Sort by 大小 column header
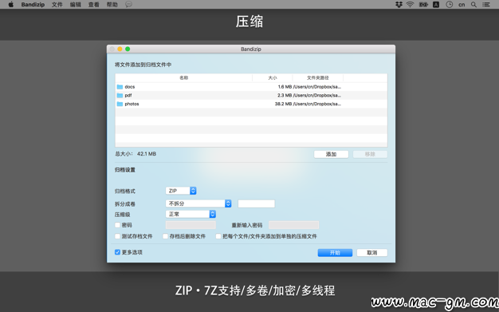 coord(273,77)
